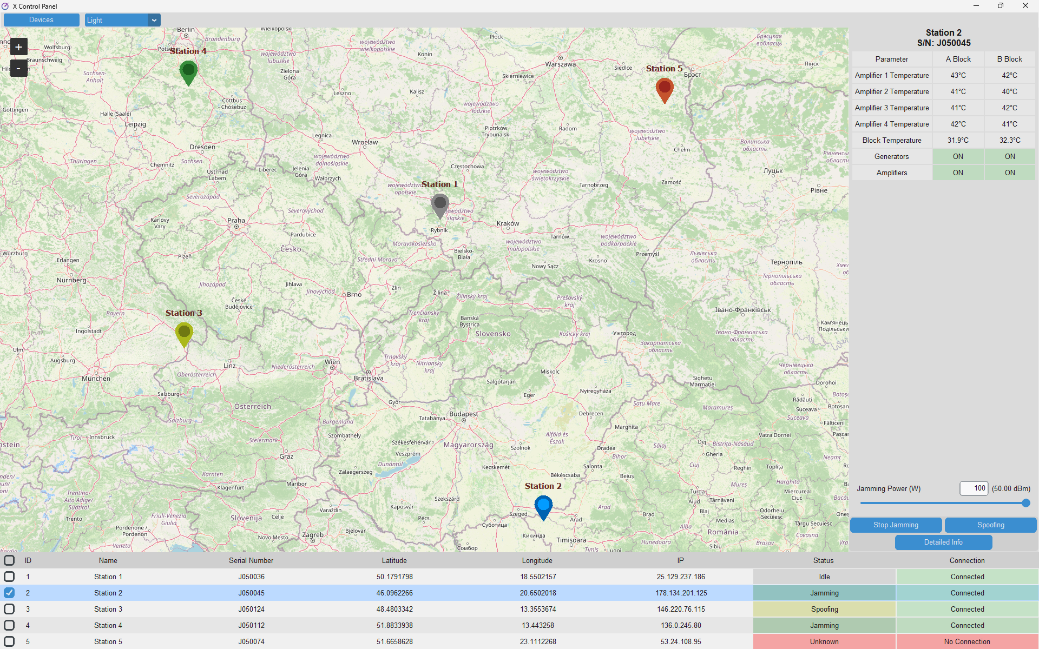Click the red Station 5 map marker
The width and height of the screenshot is (1039, 649).
point(665,90)
